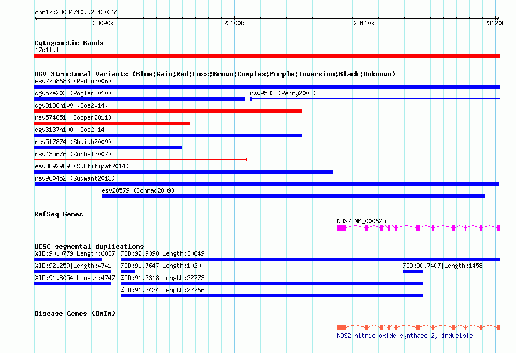Open variant label dgv57e203 (Vogler2010)
The width and height of the screenshot is (516, 353).
point(73,93)
